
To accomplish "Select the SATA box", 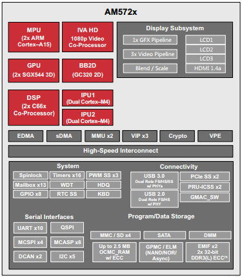I will pos(165,235).
